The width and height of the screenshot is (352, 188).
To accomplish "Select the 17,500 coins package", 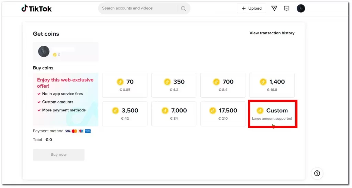I will (x=223, y=114).
